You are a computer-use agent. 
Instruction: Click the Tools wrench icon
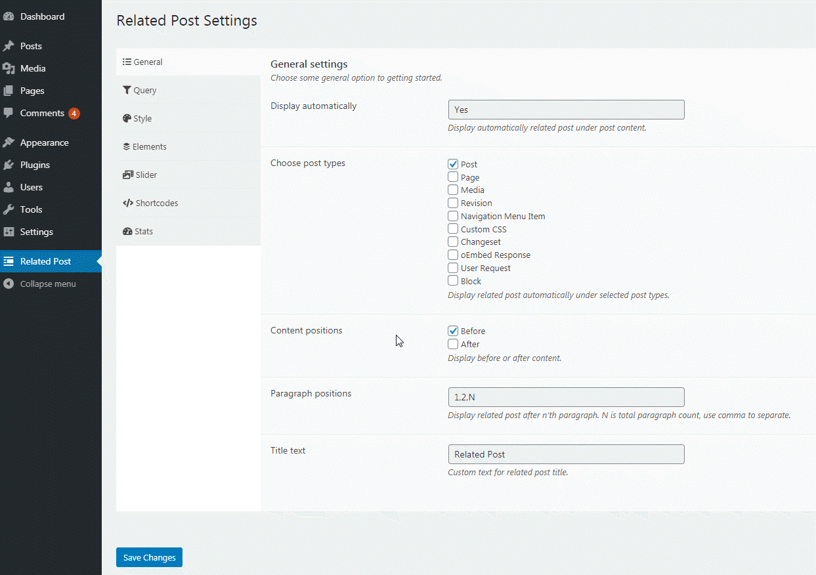(9, 209)
